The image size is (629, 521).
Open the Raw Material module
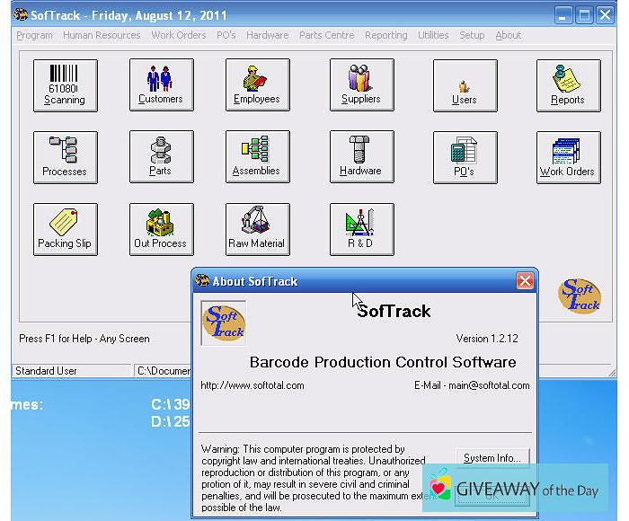tap(257, 229)
